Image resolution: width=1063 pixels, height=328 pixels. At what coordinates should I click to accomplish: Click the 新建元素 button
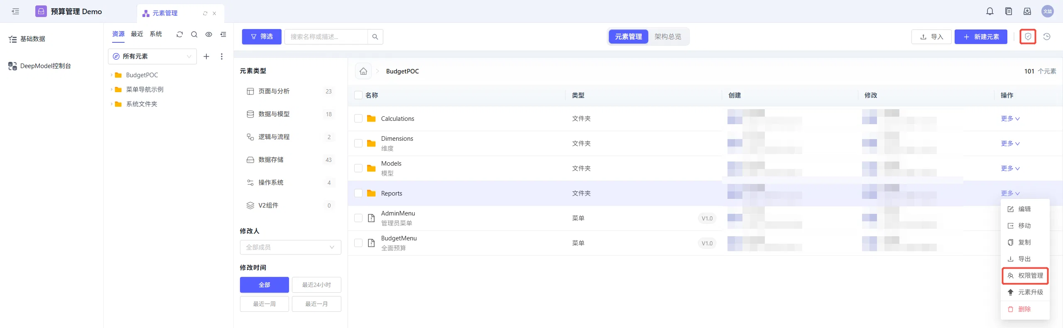click(x=981, y=37)
